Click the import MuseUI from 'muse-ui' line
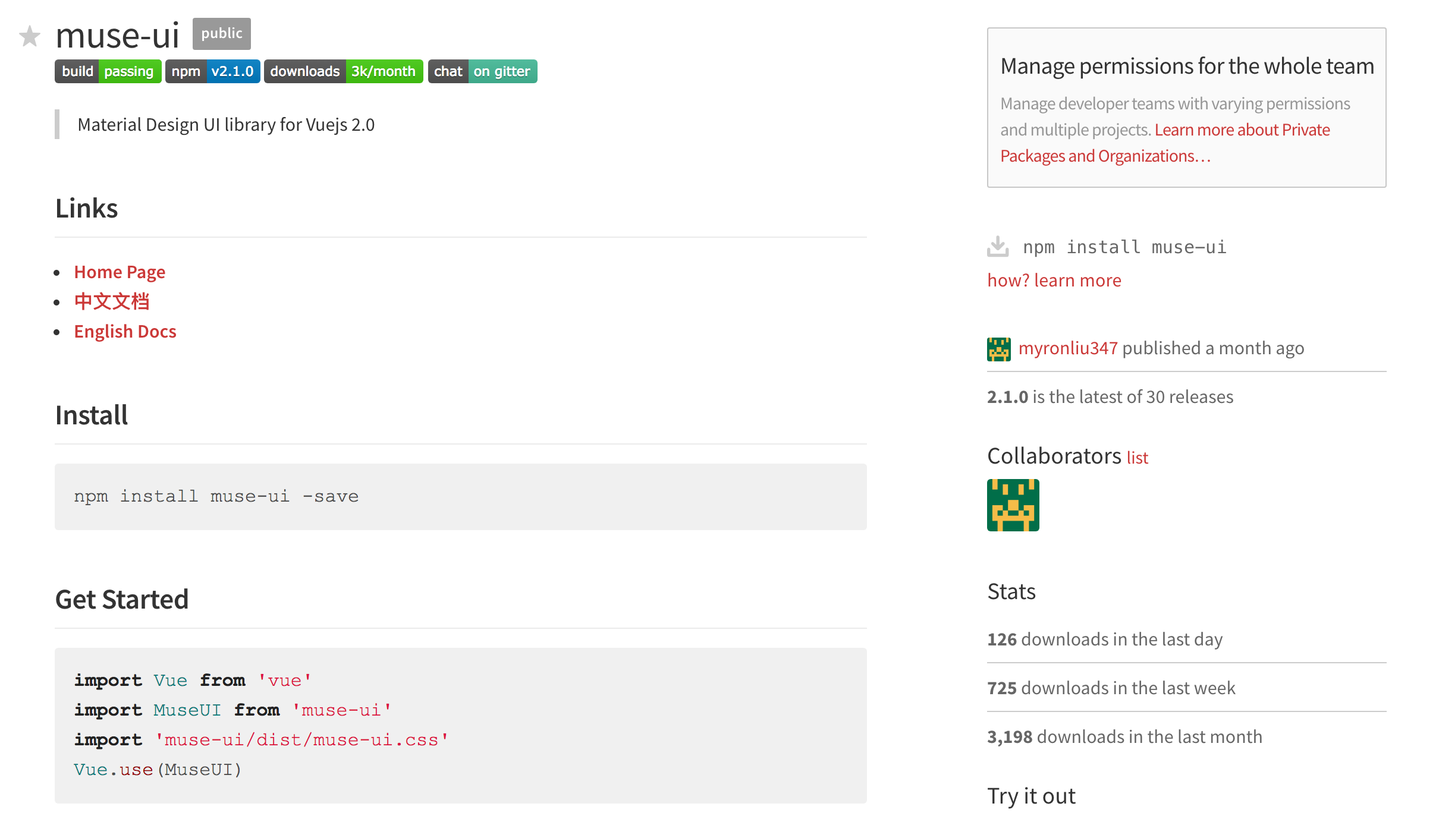1439x819 pixels. click(x=233, y=710)
